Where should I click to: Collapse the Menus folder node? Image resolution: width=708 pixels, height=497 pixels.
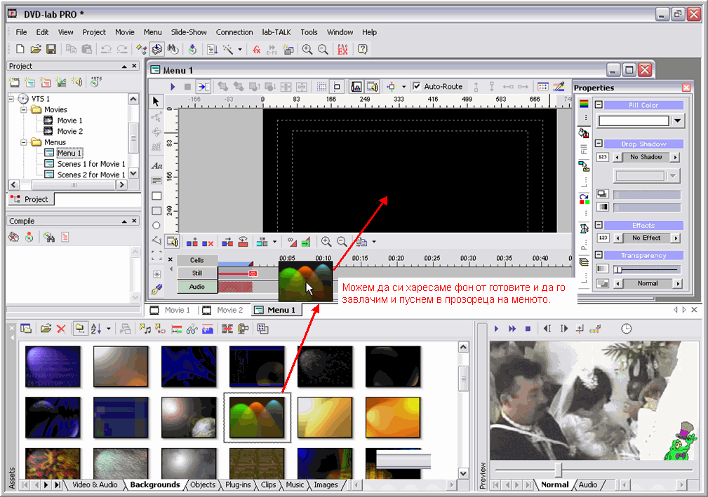23,142
